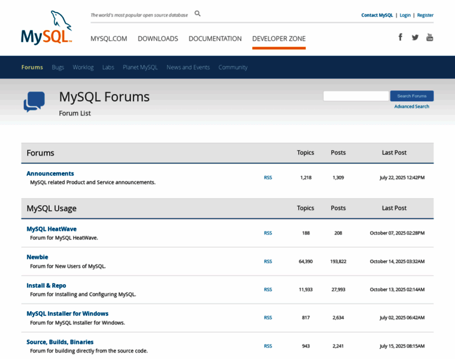455x359 pixels.
Task: Open the MySQL Twitter icon
Action: [415, 37]
